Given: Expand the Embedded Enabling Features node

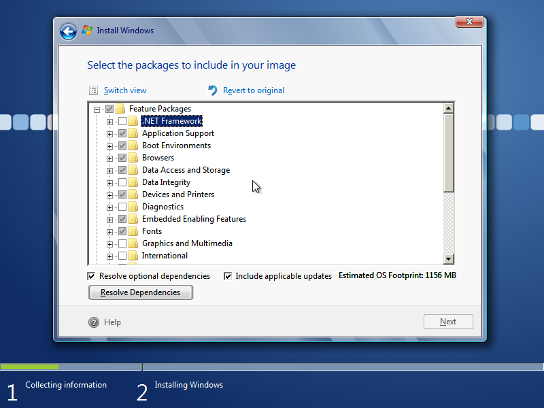Looking at the screenshot, I should pyautogui.click(x=109, y=220).
